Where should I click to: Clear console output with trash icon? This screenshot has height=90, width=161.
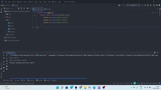tap(7, 69)
